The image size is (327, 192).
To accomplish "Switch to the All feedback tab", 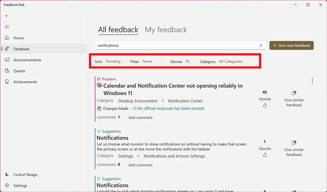I will click(x=118, y=30).
